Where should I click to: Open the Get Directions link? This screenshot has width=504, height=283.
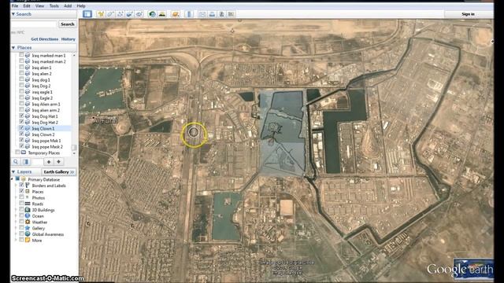click(45, 39)
